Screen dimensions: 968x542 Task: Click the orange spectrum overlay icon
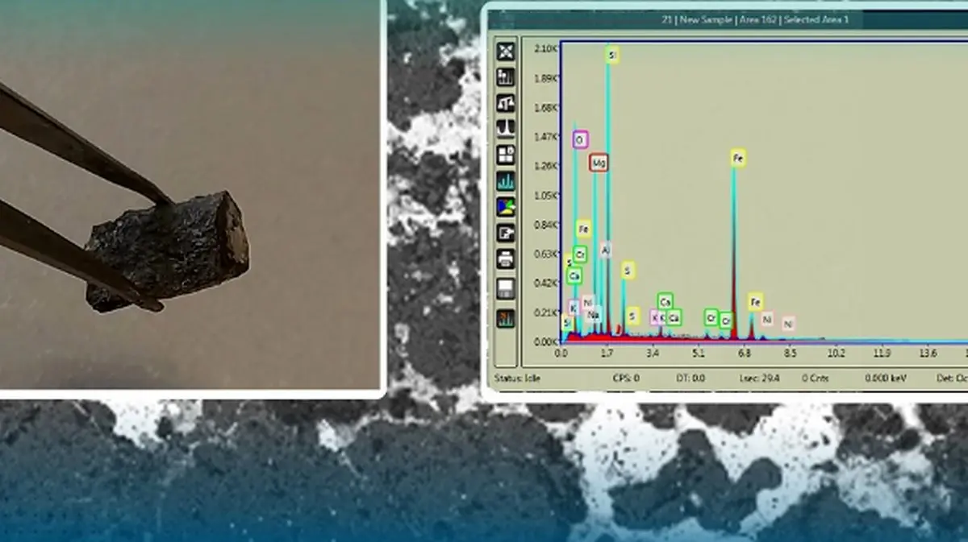(506, 318)
